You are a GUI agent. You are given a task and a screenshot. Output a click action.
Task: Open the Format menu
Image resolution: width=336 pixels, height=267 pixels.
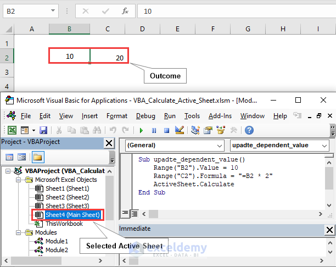117,116
